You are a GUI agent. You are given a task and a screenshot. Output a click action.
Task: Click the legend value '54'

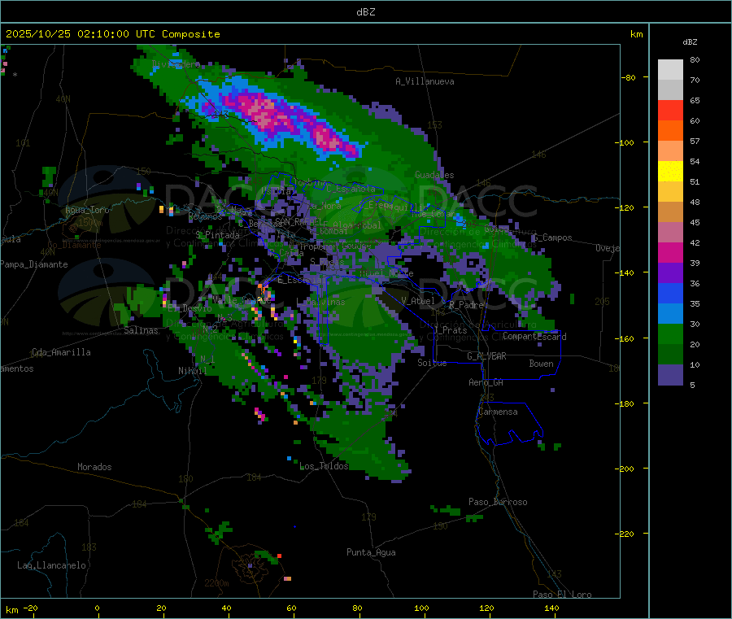click(695, 162)
